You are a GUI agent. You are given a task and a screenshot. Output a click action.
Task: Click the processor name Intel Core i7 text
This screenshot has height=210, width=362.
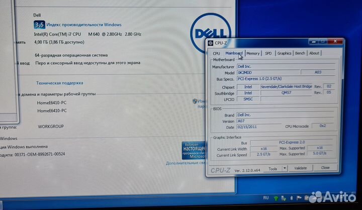click(87, 34)
